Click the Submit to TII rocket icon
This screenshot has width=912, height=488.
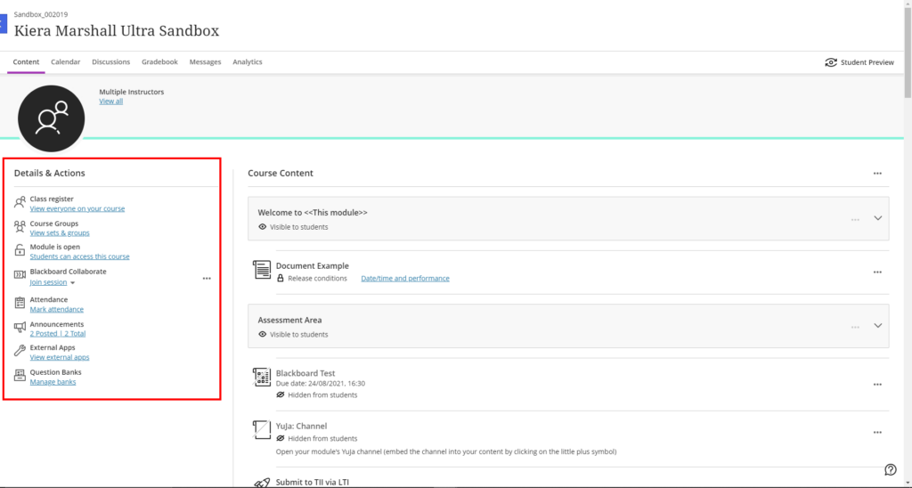point(262,482)
